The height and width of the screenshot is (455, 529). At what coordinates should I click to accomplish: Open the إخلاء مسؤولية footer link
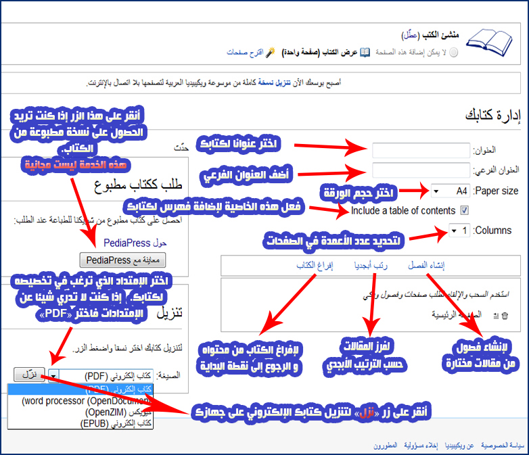[421, 446]
